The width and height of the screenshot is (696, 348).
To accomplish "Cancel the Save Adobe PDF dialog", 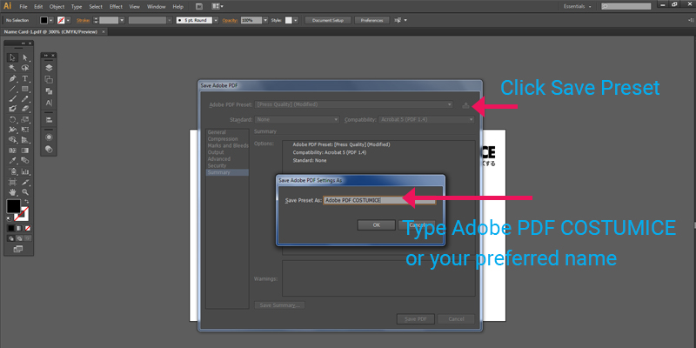I will 456,319.
